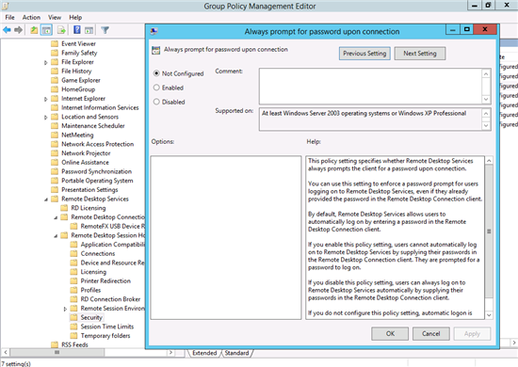Expand the Internet Explorer tree node

[46, 99]
